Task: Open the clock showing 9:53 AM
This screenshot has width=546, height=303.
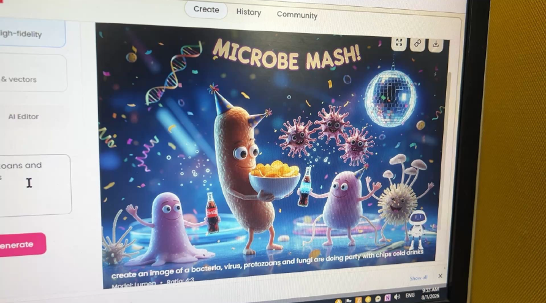Action: [x=430, y=294]
